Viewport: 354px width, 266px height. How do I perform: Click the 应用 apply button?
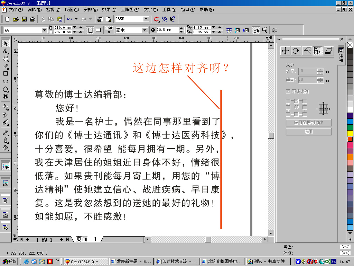pyautogui.click(x=309, y=132)
